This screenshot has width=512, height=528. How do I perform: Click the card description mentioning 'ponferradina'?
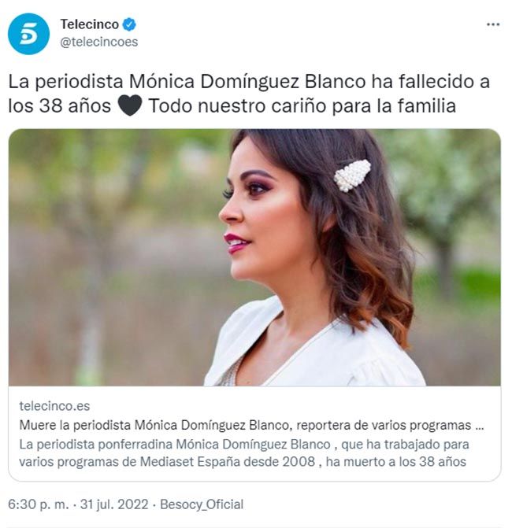243,453
